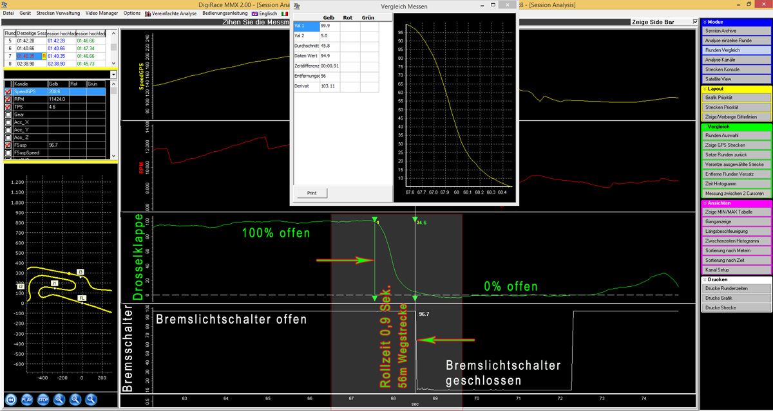
Task: Select Runden Vergleich mode
Action: point(736,50)
